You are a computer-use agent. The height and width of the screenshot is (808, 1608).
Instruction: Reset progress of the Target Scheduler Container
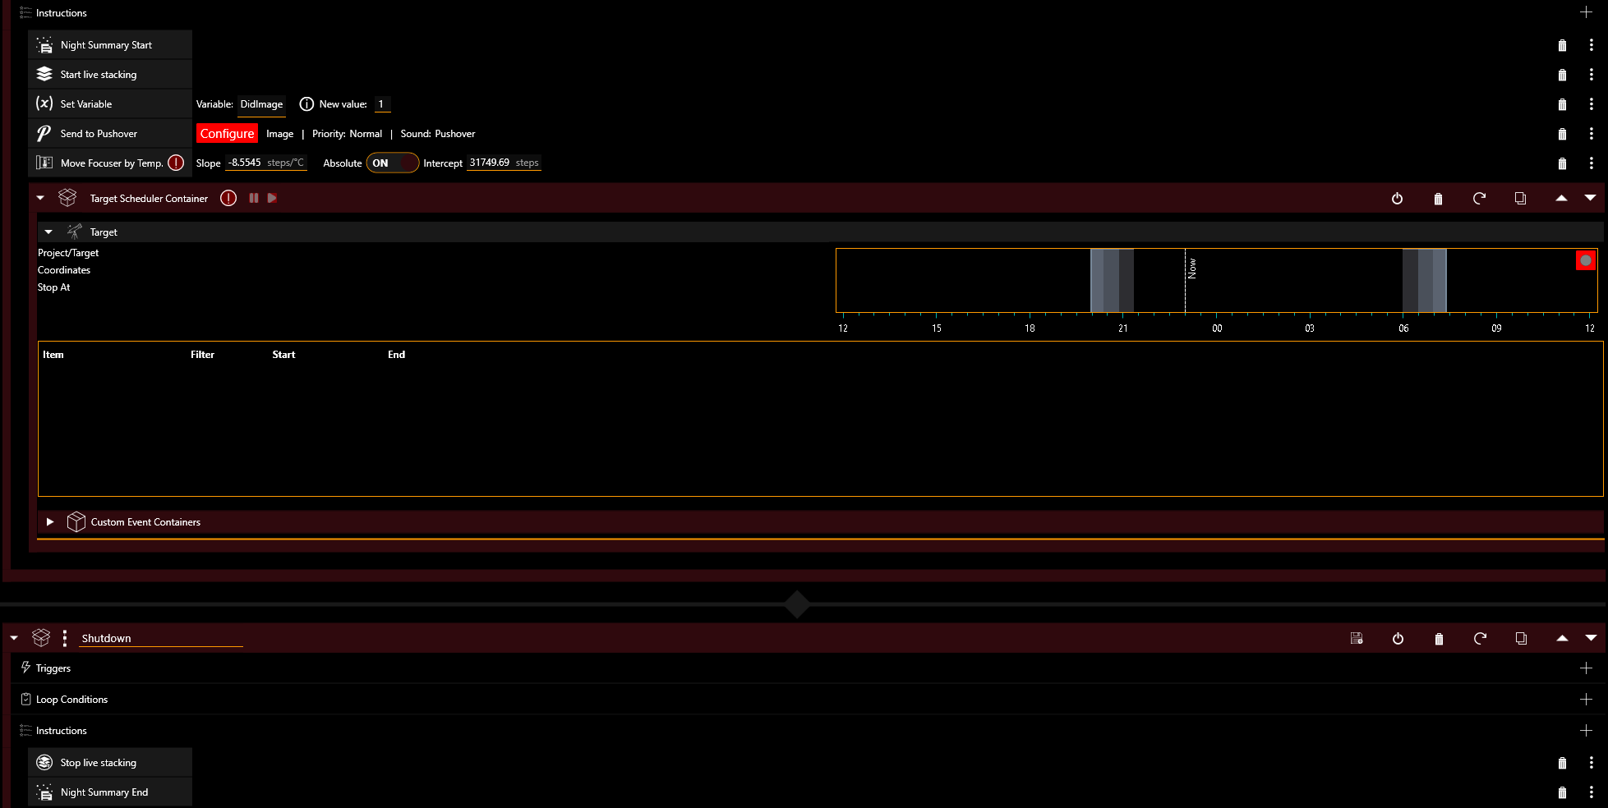click(1479, 198)
